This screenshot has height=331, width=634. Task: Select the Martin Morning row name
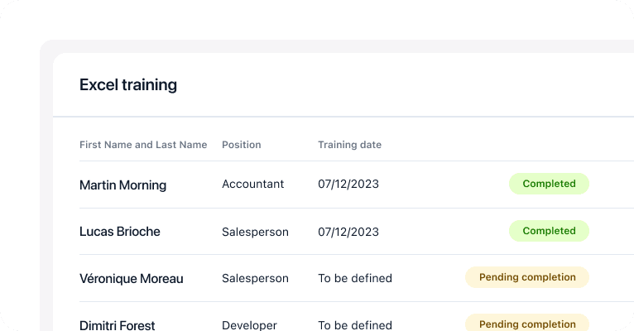pyautogui.click(x=122, y=185)
